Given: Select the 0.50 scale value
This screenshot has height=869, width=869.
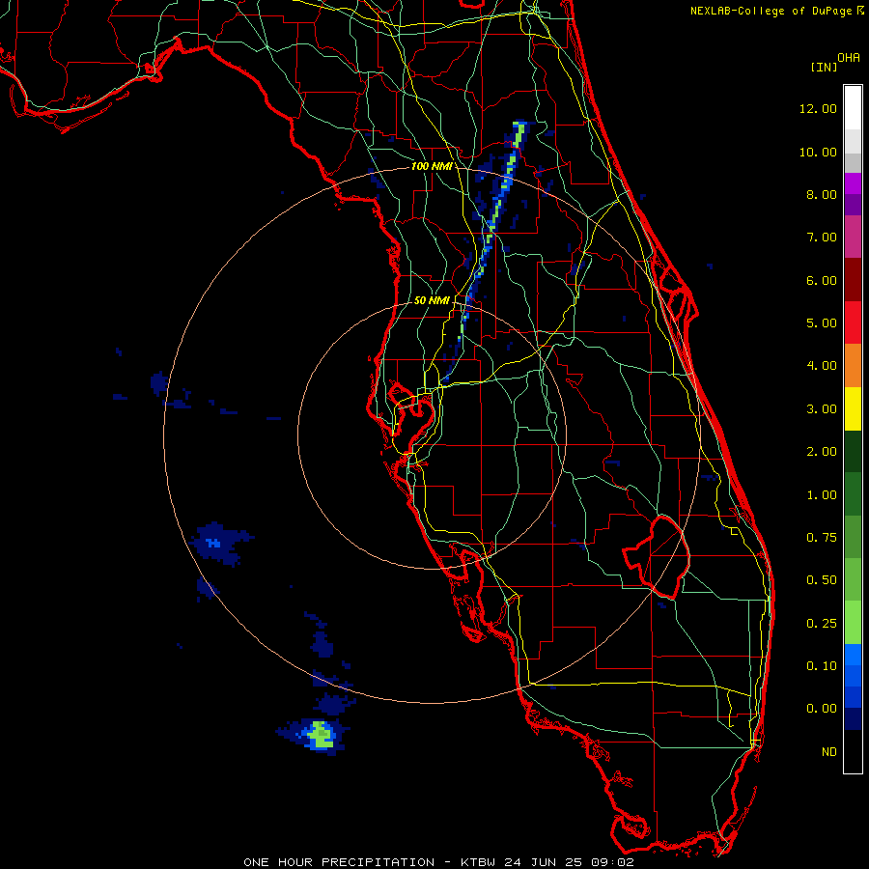Looking at the screenshot, I should pyautogui.click(x=822, y=580).
